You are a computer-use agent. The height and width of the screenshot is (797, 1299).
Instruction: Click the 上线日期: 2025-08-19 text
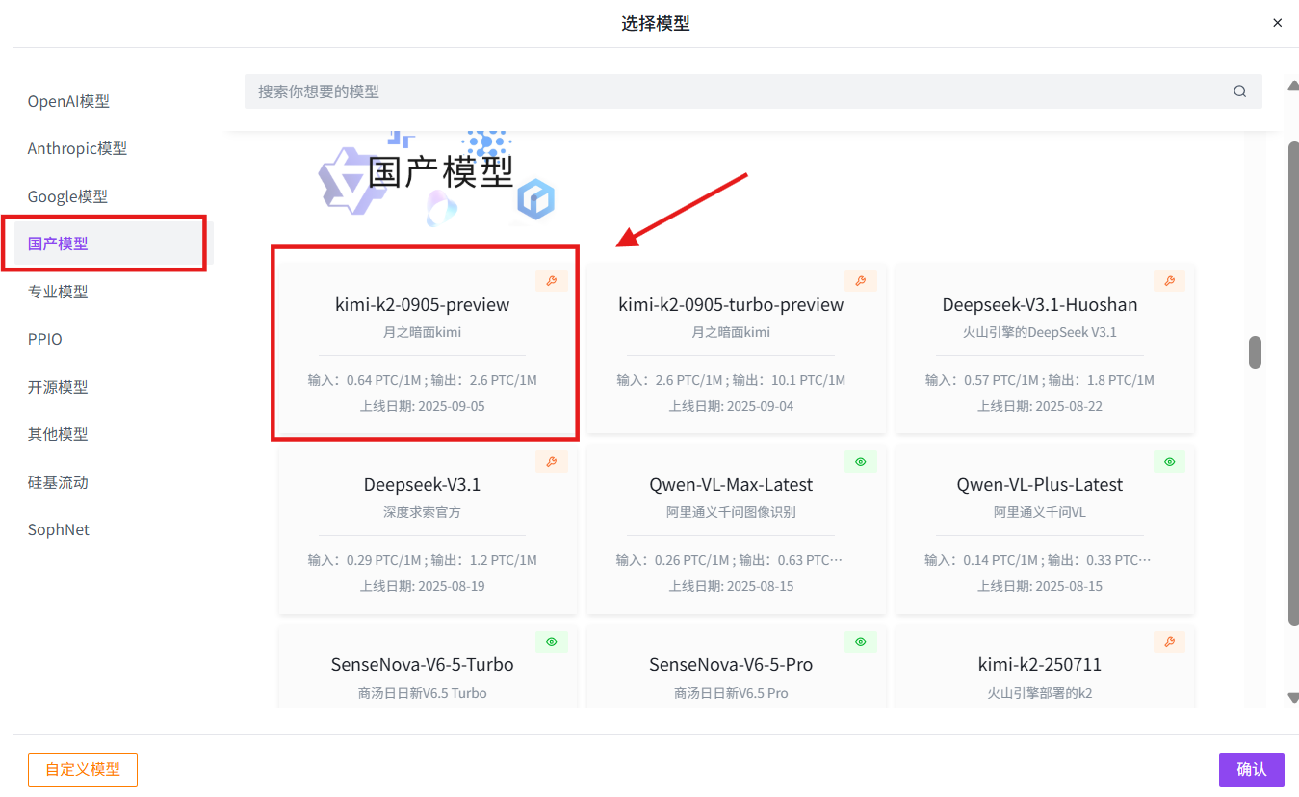tap(423, 586)
